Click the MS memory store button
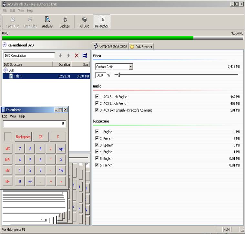This screenshot has width=245, height=234. click(x=7, y=171)
